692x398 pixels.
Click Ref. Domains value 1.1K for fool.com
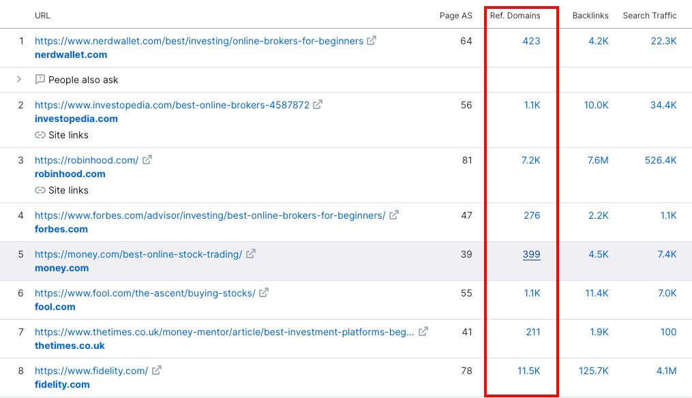coord(532,293)
